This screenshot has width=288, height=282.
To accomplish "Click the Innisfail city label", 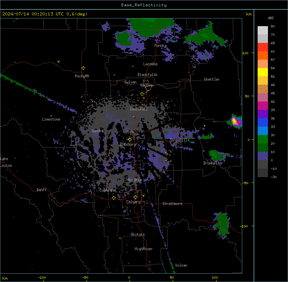I will 139,109.
